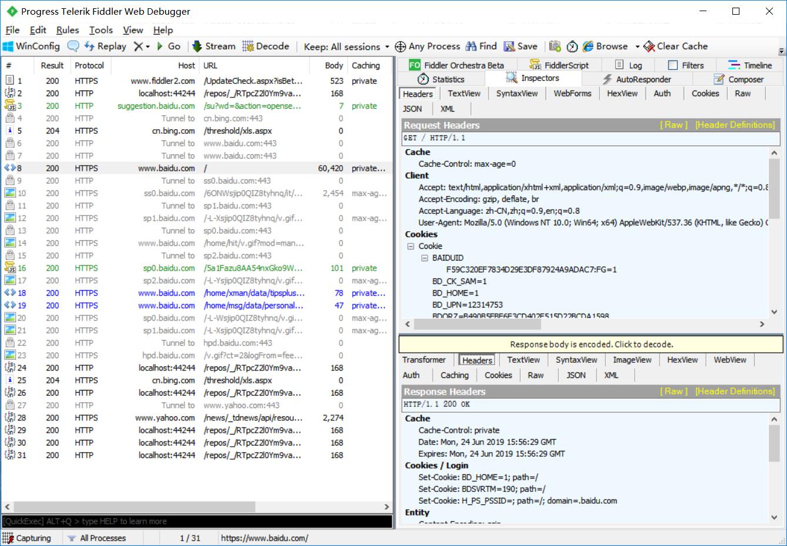Click Header Definitions in Request Headers

coord(735,125)
